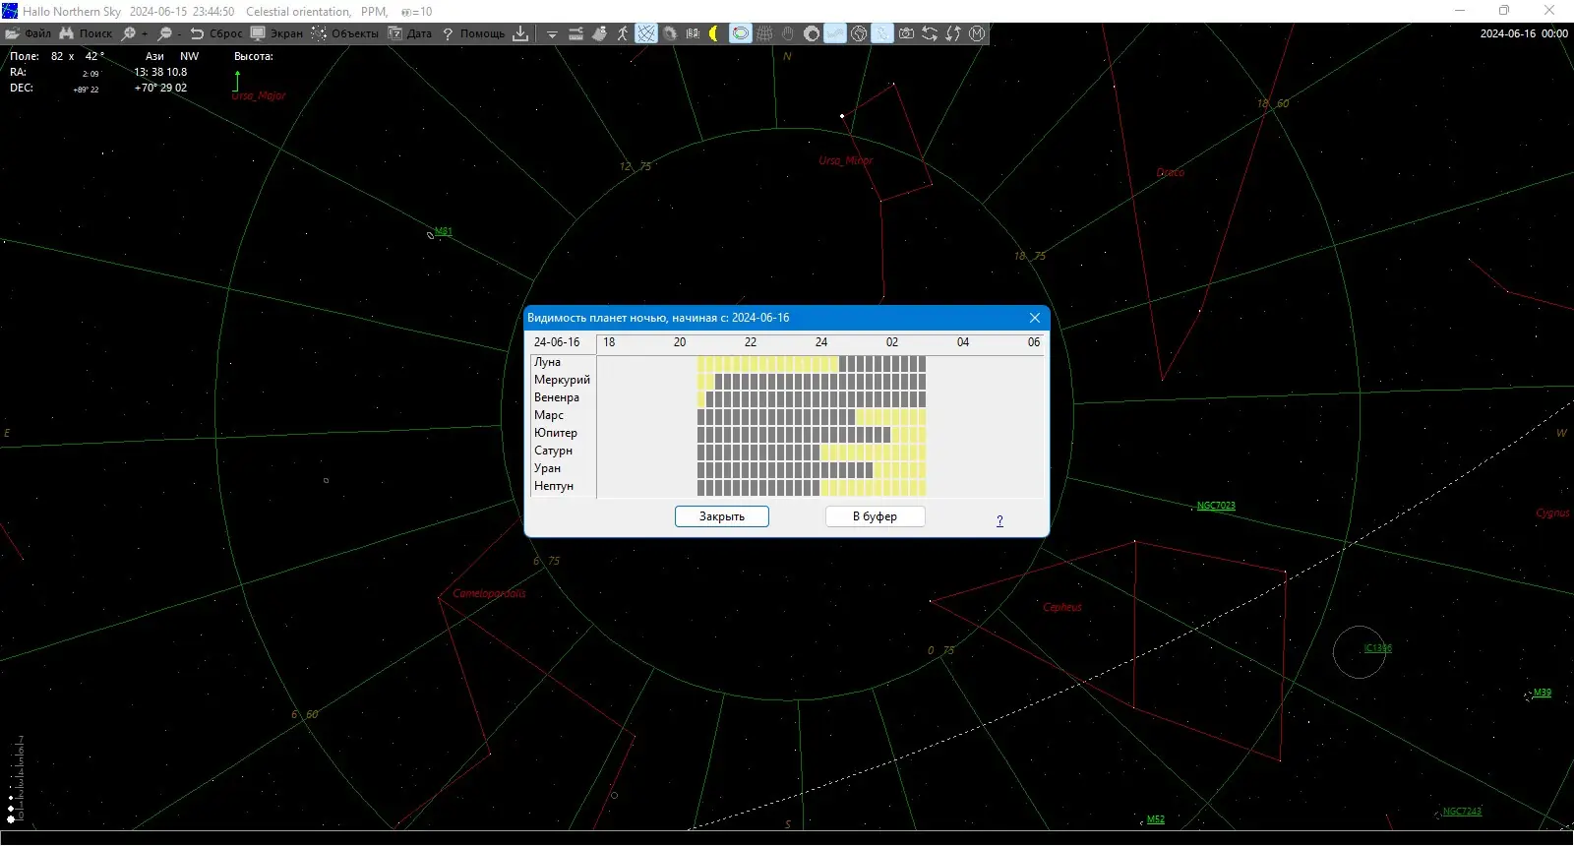Click the camera snapshot icon
The image size is (1574, 846).
pos(906,33)
